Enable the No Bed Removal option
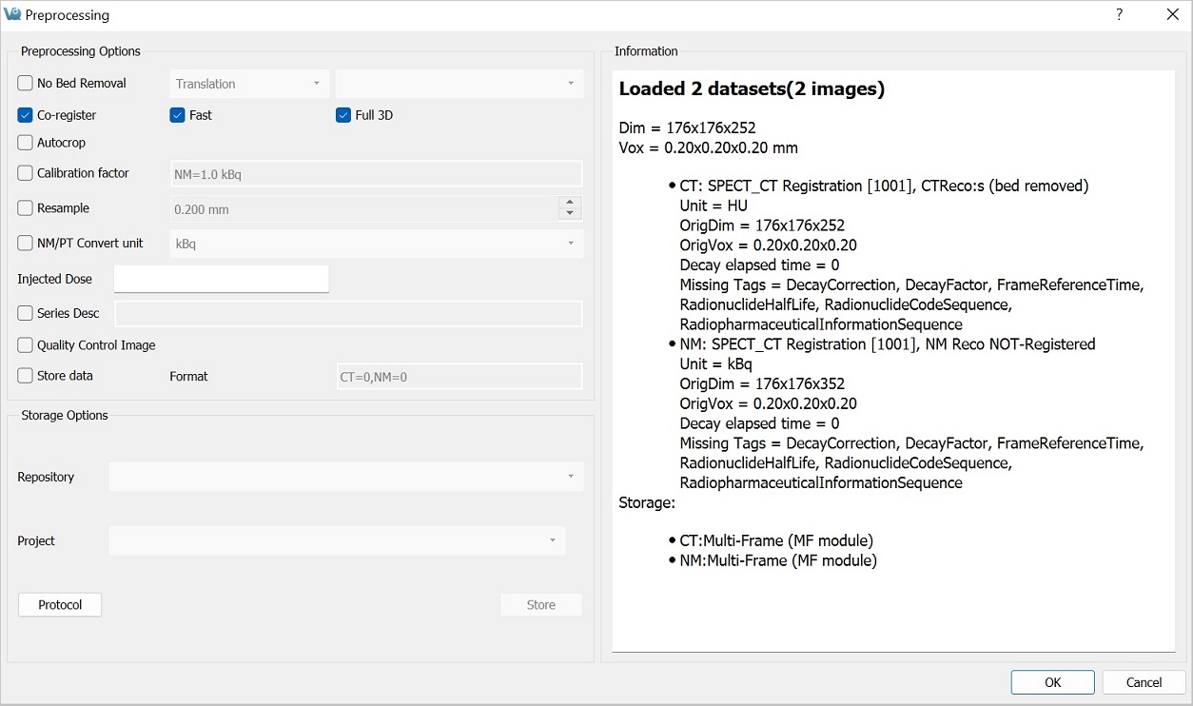 tap(25, 83)
